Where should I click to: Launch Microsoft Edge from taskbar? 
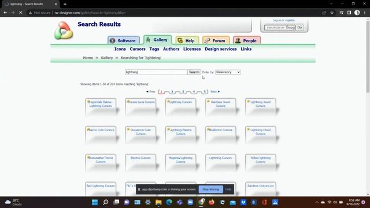(169, 202)
